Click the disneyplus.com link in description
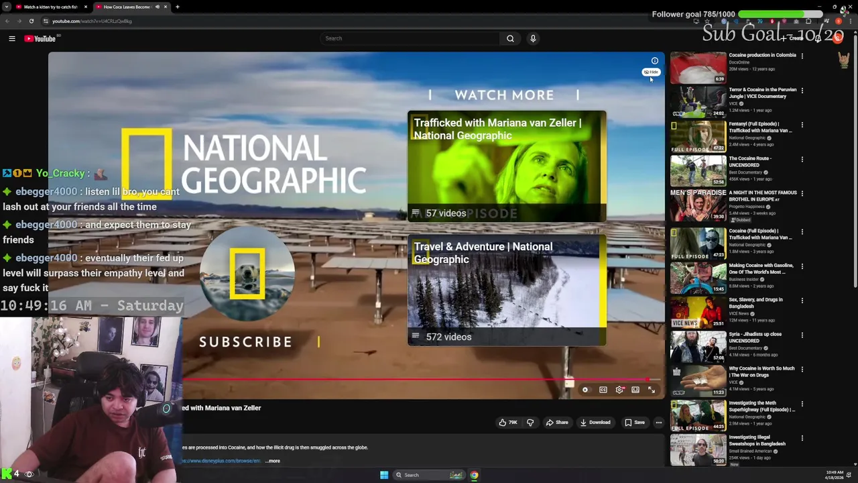This screenshot has width=858, height=483. (221, 461)
